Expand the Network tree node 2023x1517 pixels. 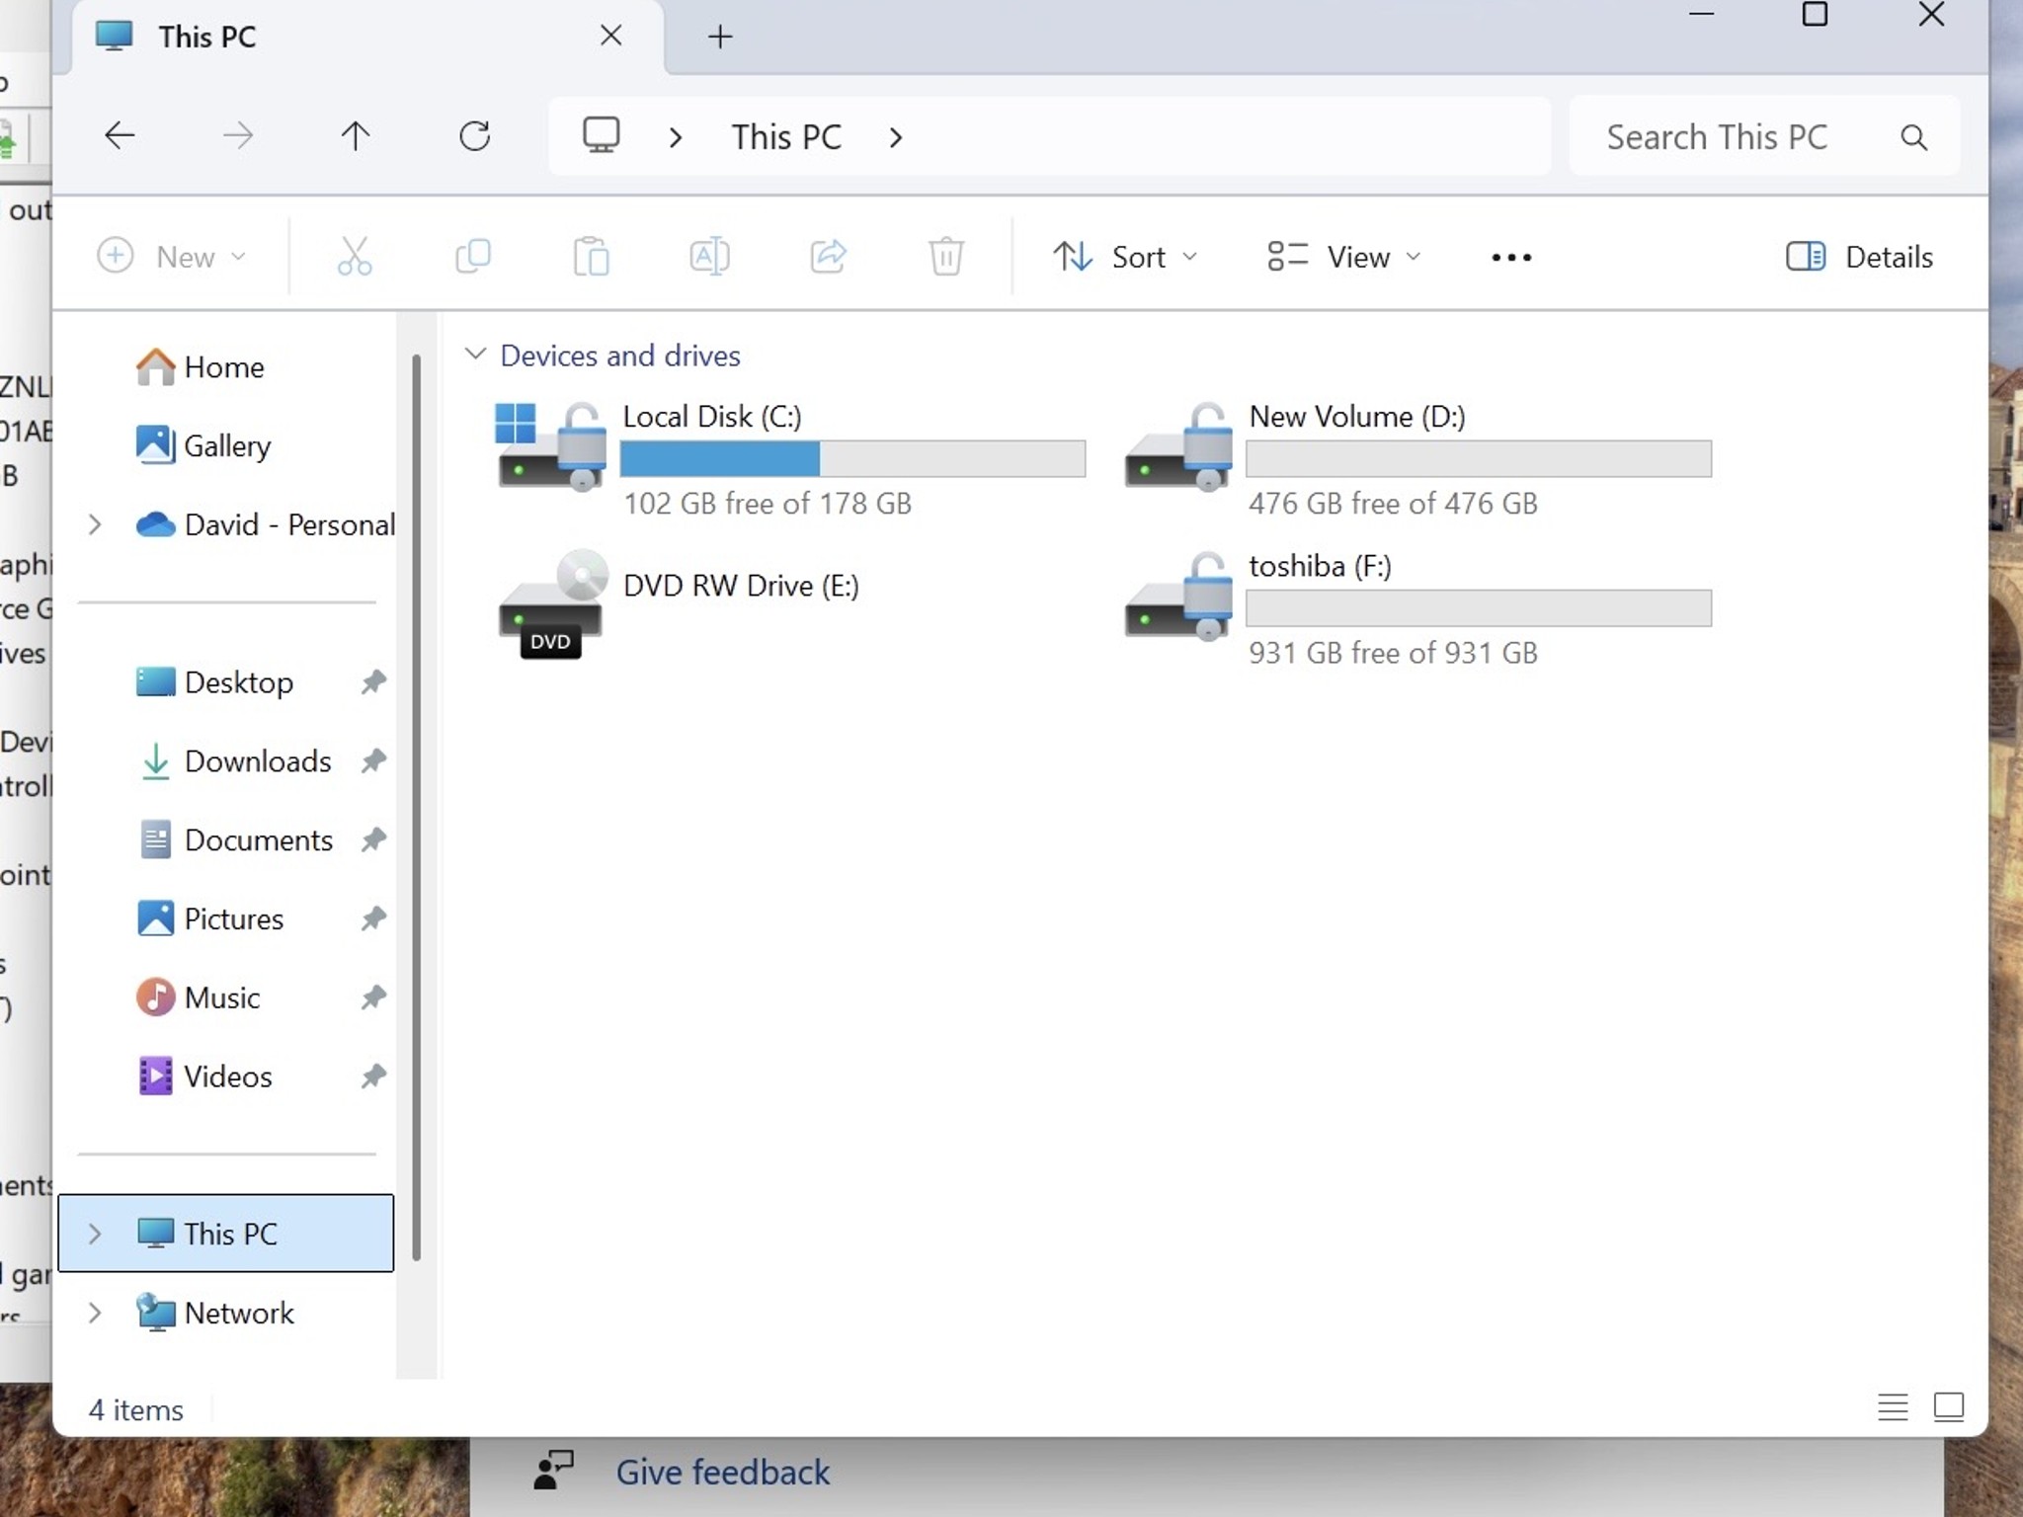[95, 1313]
